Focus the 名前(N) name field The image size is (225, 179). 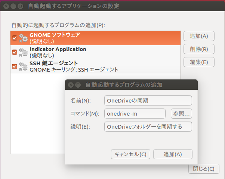tap(148, 101)
